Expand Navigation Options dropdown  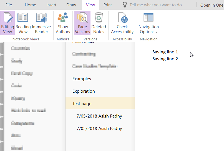(x=149, y=23)
